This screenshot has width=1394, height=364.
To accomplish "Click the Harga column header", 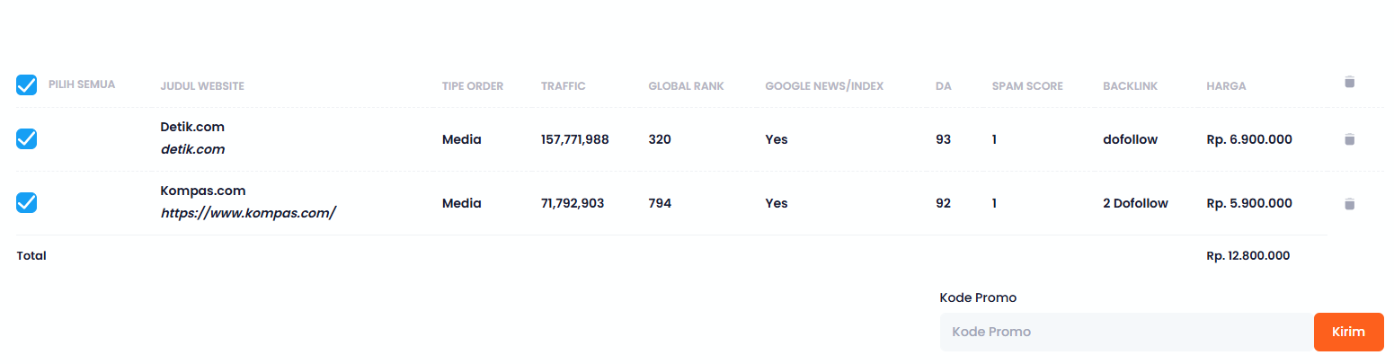I will [1226, 86].
